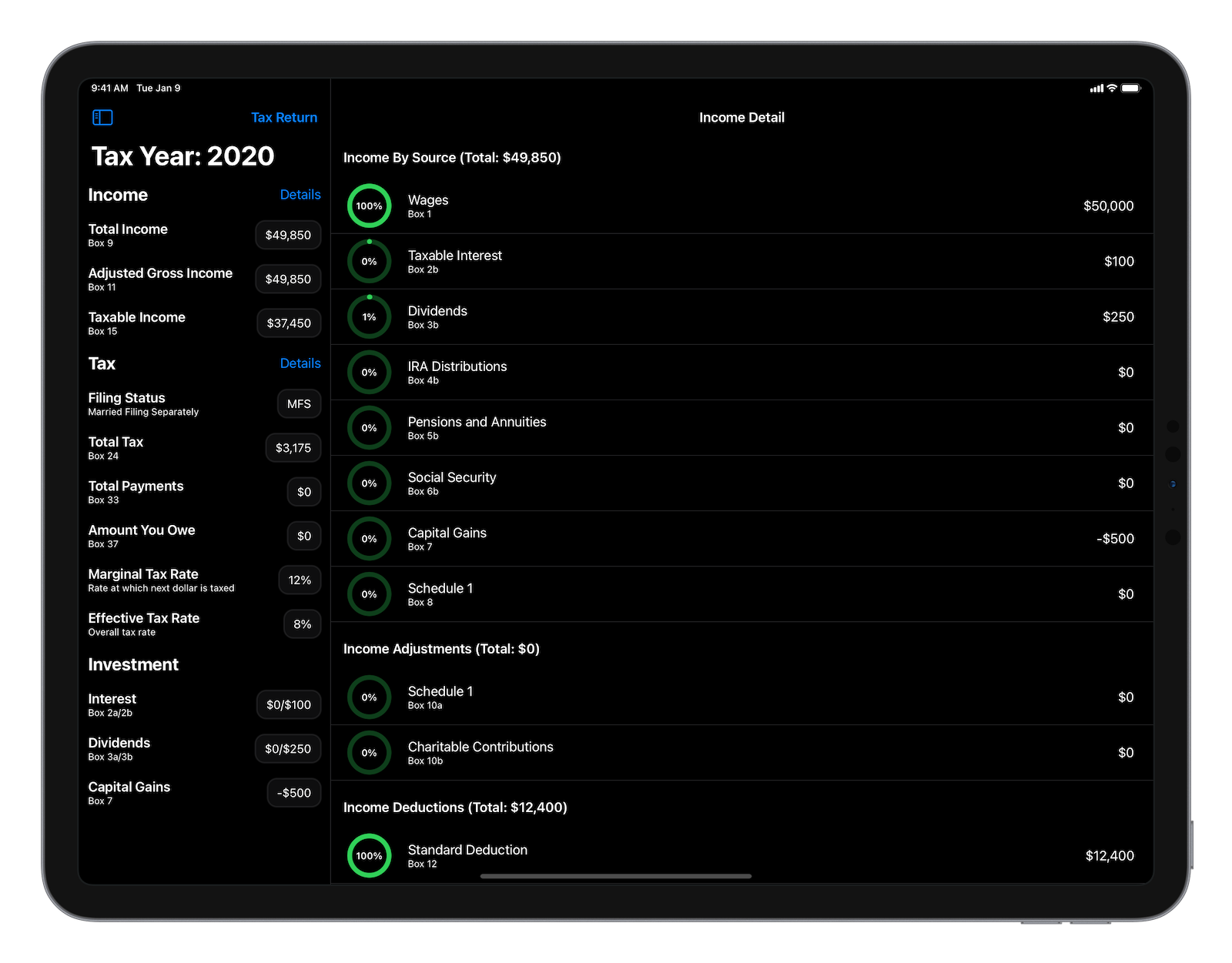Tap the home indicator bar

point(616,876)
